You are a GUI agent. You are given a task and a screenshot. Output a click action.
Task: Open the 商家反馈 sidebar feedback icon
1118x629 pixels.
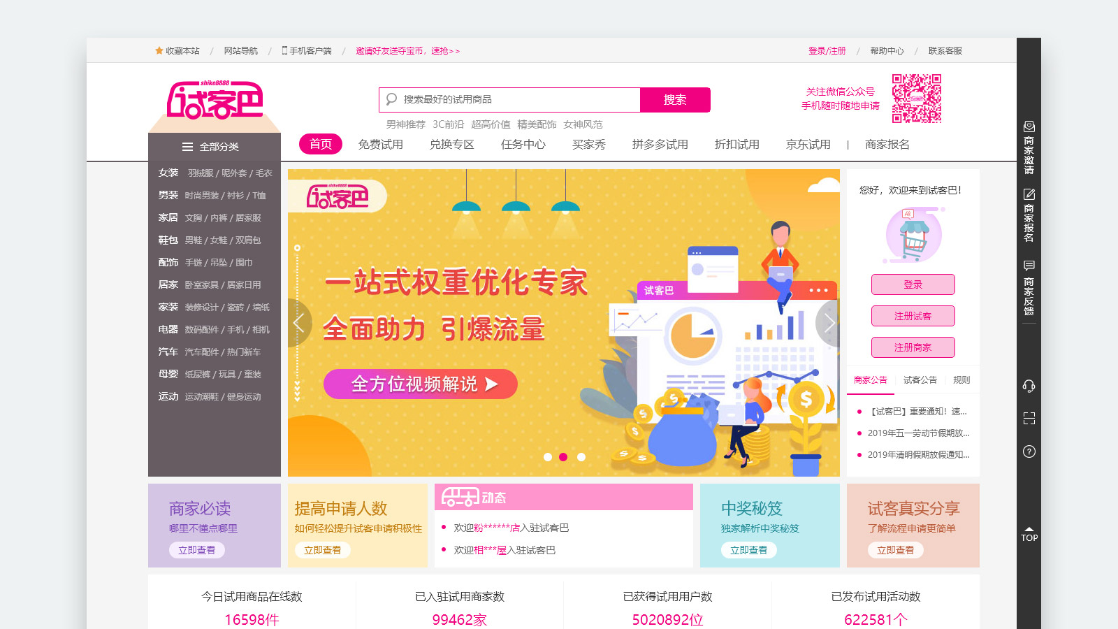1029,266
